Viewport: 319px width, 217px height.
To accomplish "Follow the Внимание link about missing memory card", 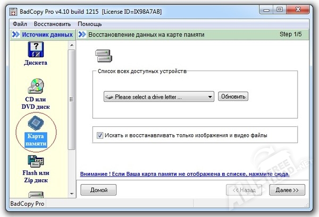I will pyautogui.click(x=184, y=173).
